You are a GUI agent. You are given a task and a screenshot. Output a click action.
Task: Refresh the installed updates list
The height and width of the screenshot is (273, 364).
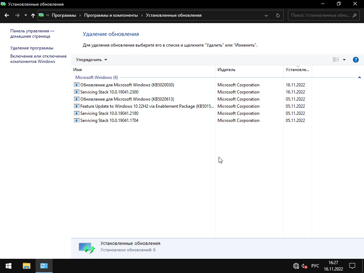[x=278, y=15]
